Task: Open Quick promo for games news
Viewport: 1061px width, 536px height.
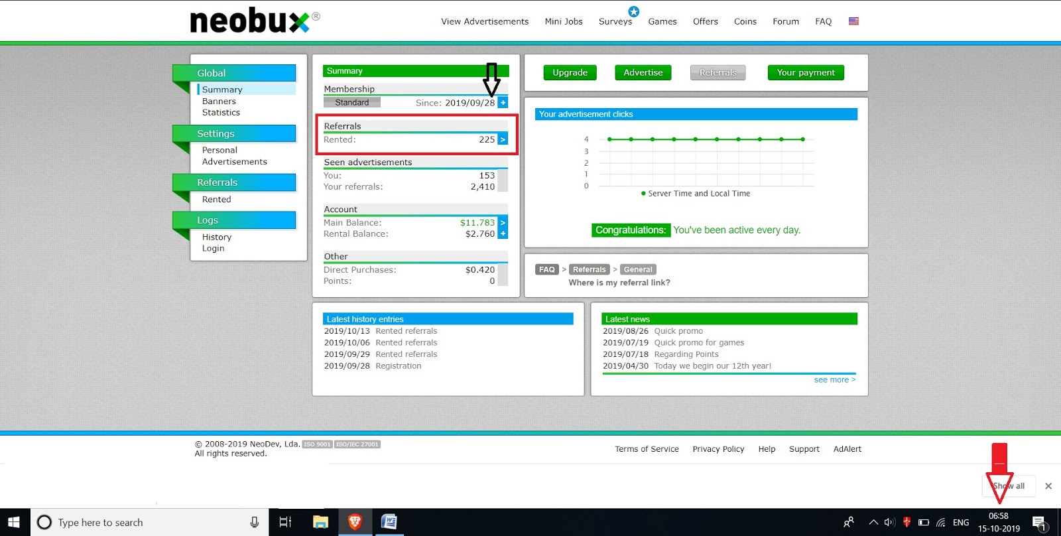Action: coord(699,343)
